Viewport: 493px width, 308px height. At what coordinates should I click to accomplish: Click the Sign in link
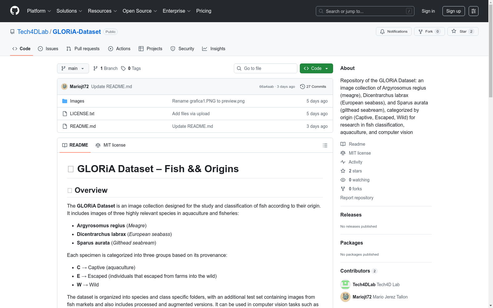click(428, 11)
